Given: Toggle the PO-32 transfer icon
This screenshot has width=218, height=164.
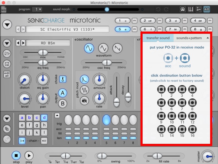Looking at the screenshot, I should click(207, 9).
